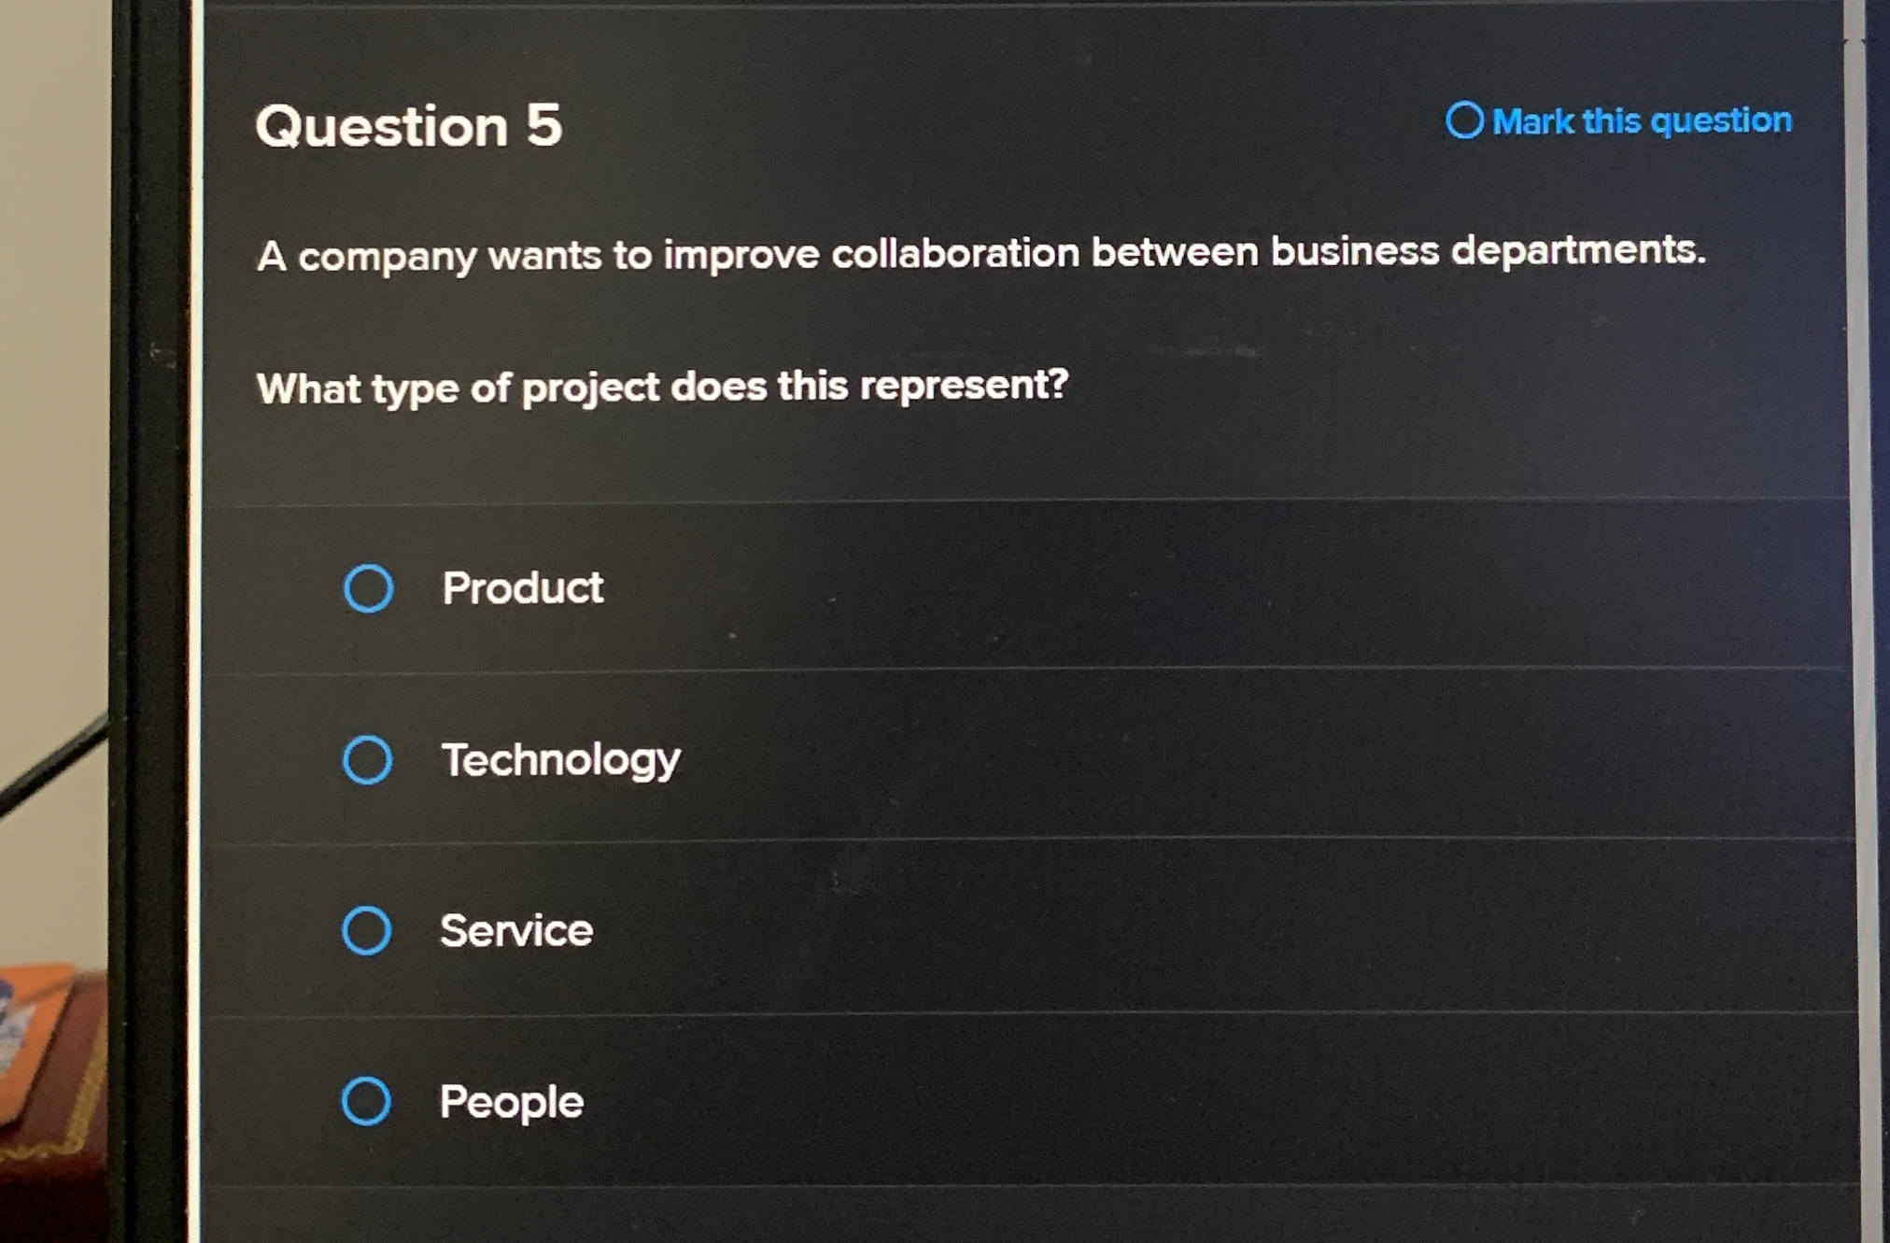Click the Mark this question link text
The height and width of the screenshot is (1243, 1890).
click(1642, 121)
